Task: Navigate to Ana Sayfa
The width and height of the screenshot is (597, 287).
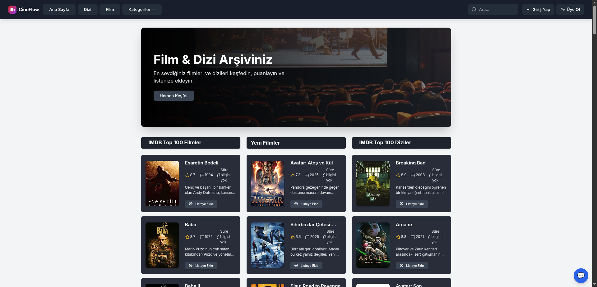Action: [59, 10]
